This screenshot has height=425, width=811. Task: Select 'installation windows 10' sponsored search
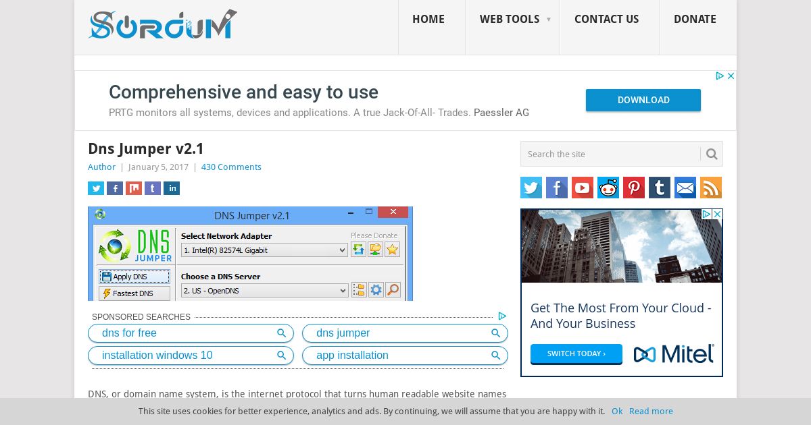point(191,356)
